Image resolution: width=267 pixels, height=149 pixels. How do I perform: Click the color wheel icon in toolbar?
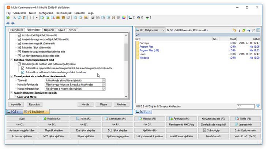click(124, 17)
